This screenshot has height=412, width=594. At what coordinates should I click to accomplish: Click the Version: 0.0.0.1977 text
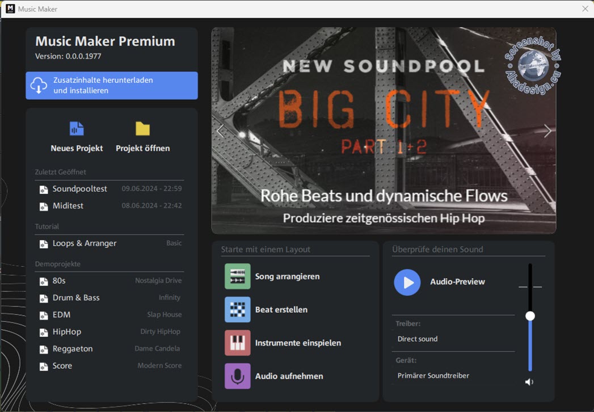tap(68, 57)
